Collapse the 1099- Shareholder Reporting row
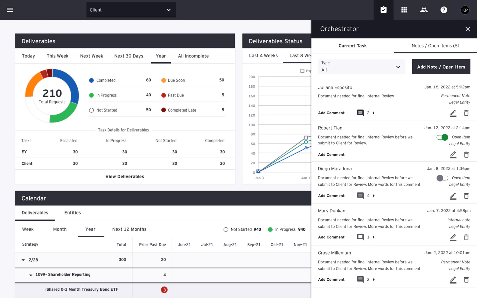 [31, 275]
